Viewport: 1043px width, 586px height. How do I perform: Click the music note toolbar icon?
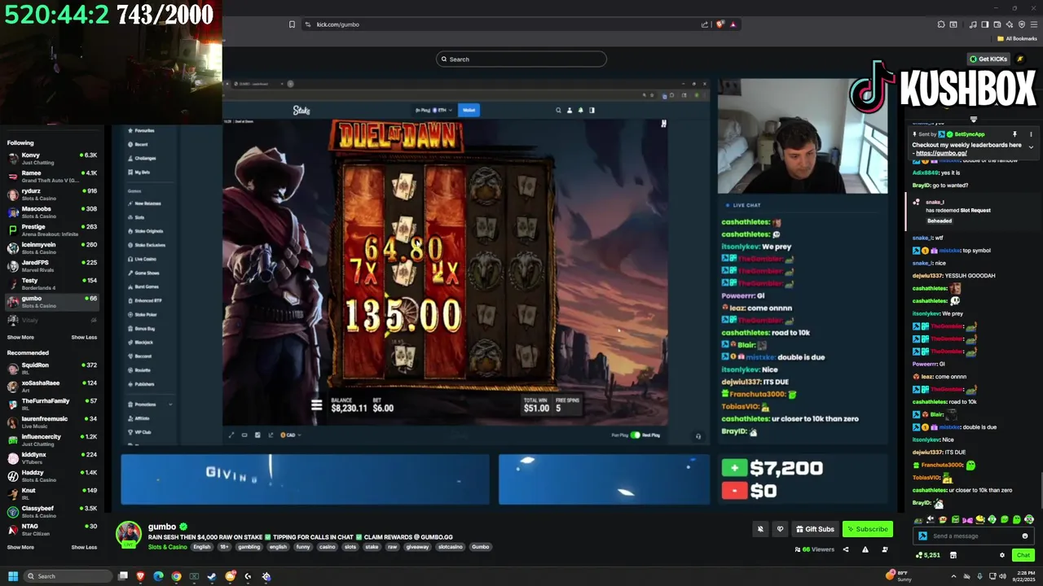973,24
